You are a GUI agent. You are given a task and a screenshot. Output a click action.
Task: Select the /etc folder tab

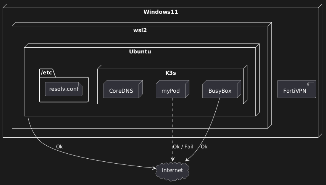pos(48,73)
